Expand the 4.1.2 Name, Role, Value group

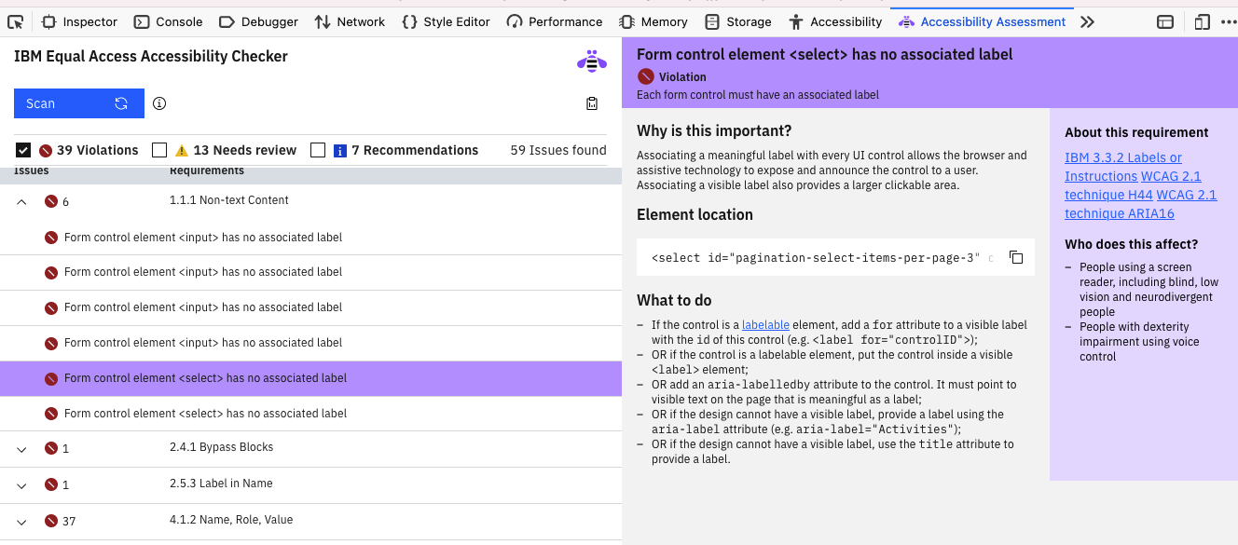point(22,522)
